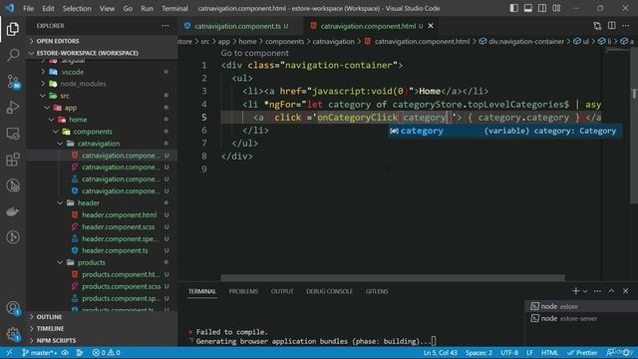Open the Accounts menu icon
Screen dimensions: 638x359
(13, 308)
